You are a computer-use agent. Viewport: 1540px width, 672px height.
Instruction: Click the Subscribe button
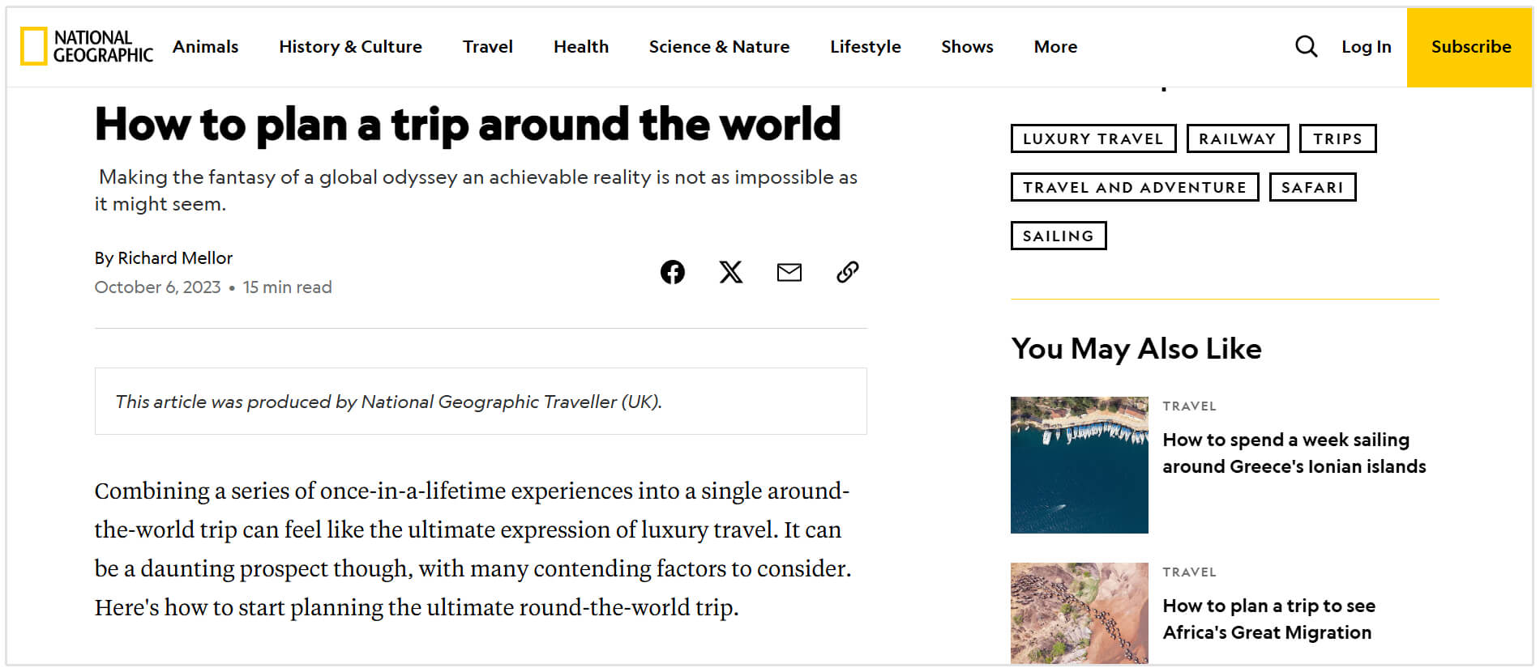[x=1471, y=47]
